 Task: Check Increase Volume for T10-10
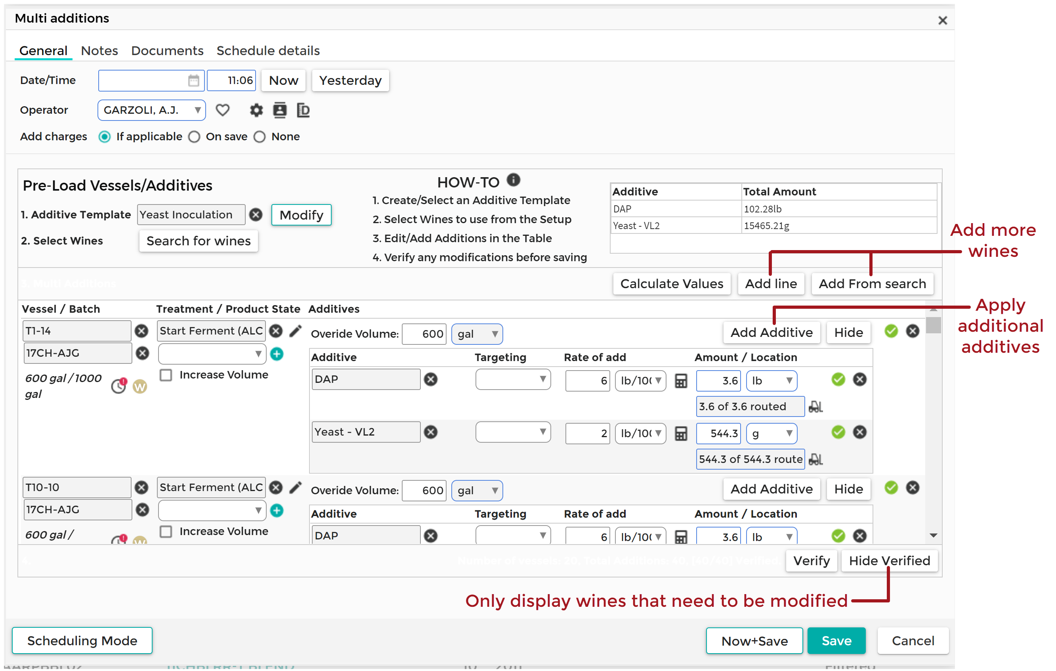(166, 531)
